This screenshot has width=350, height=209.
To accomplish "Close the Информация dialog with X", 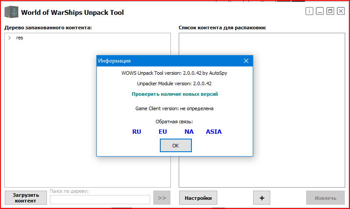I will pos(246,61).
